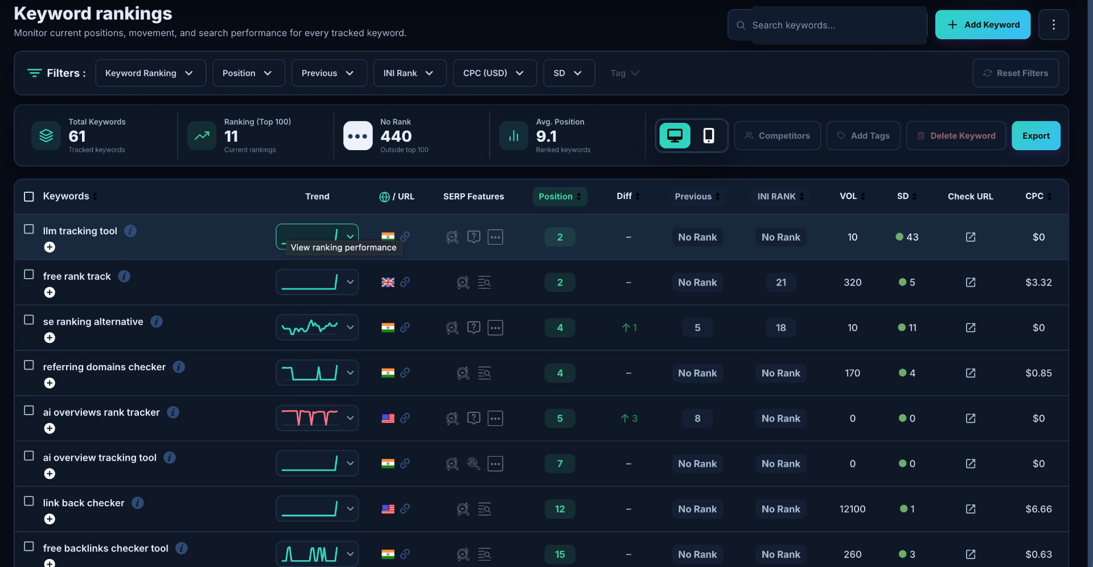Click the link icon for ai overviews rank tracker
This screenshot has height=567, width=1093.
[x=405, y=418]
